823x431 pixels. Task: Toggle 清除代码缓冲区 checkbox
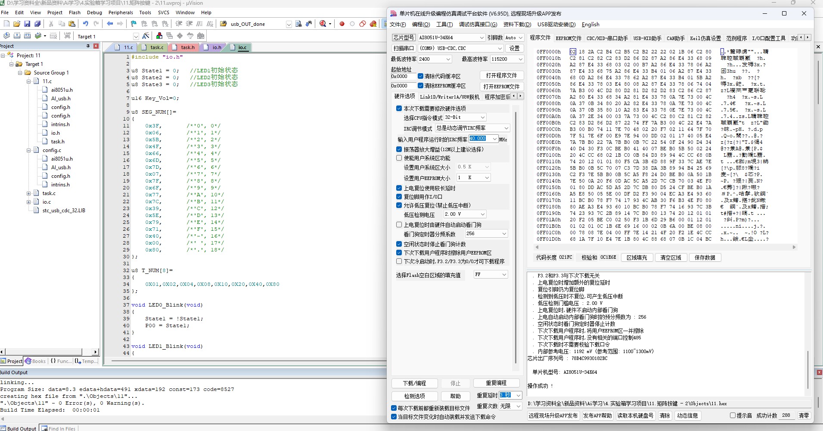pyautogui.click(x=420, y=76)
